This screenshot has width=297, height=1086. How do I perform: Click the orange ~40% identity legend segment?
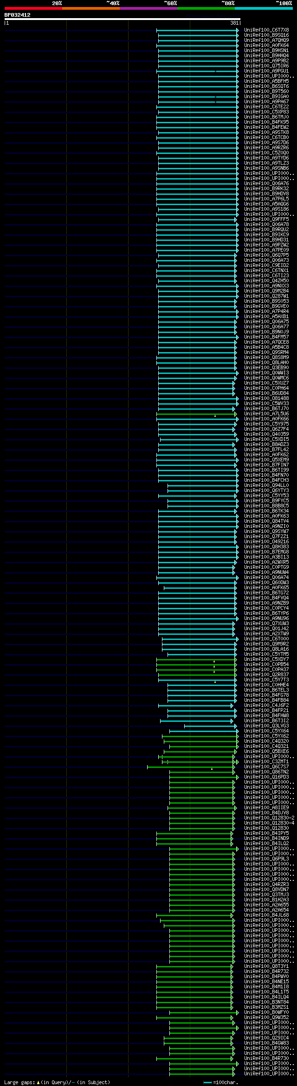[x=91, y=8]
